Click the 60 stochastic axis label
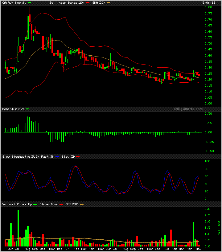 pos(206,176)
